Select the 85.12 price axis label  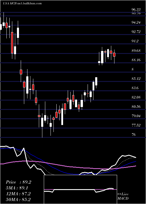[136, 79]
